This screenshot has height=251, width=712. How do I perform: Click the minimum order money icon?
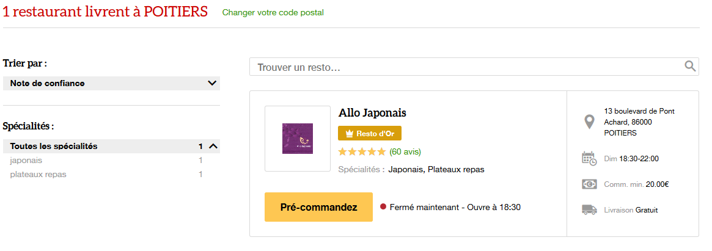click(589, 184)
